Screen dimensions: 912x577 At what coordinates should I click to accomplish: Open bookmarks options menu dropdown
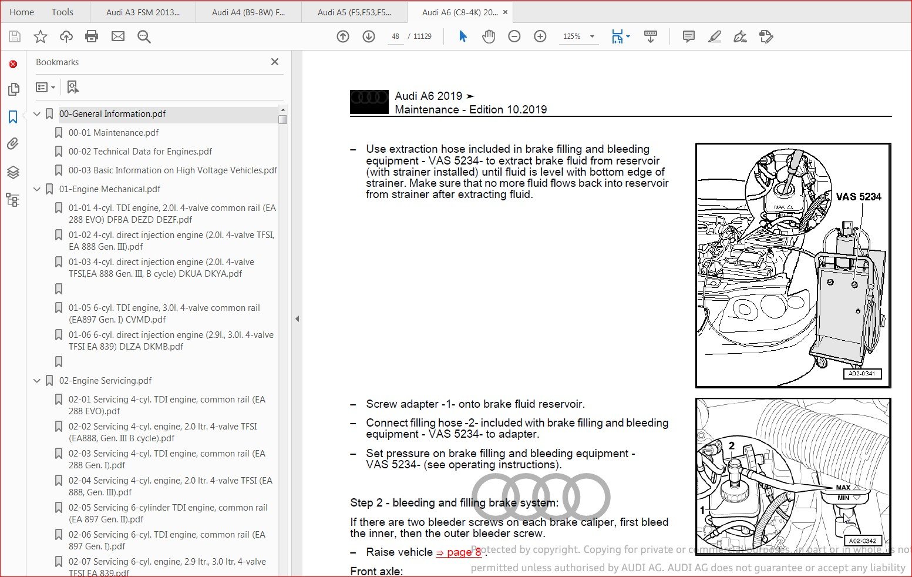(x=45, y=87)
